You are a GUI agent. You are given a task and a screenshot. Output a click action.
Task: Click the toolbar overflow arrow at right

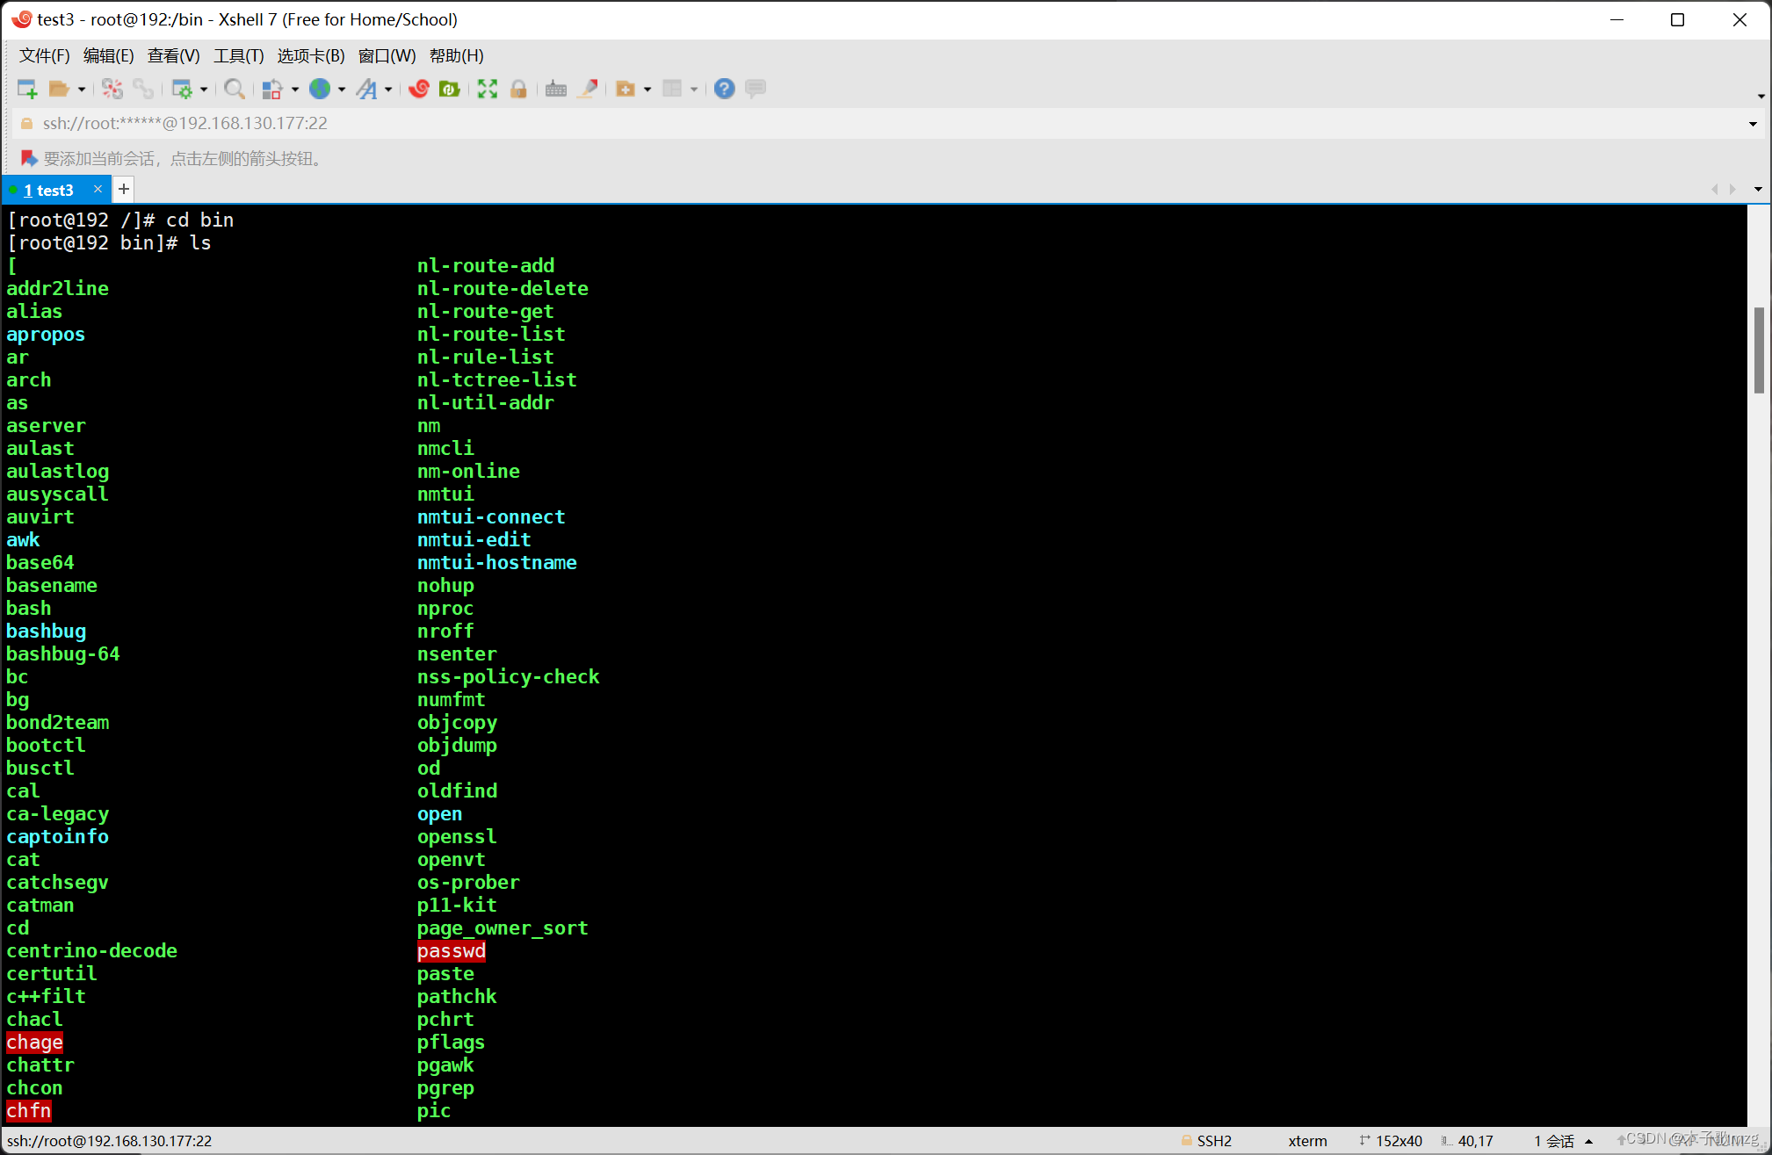pos(1761,96)
